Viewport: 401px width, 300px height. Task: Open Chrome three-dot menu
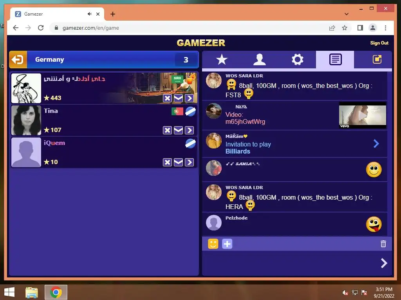pyautogui.click(x=385, y=28)
